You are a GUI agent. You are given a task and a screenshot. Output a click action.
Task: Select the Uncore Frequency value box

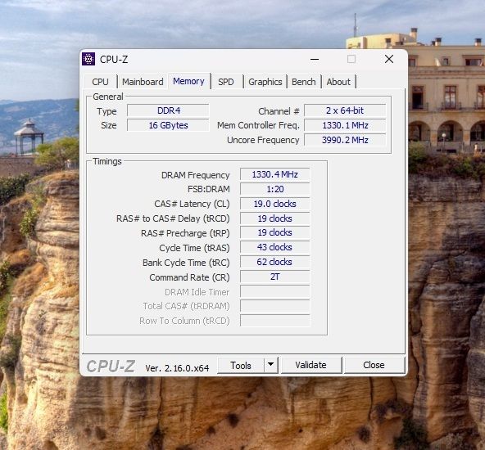coord(345,140)
